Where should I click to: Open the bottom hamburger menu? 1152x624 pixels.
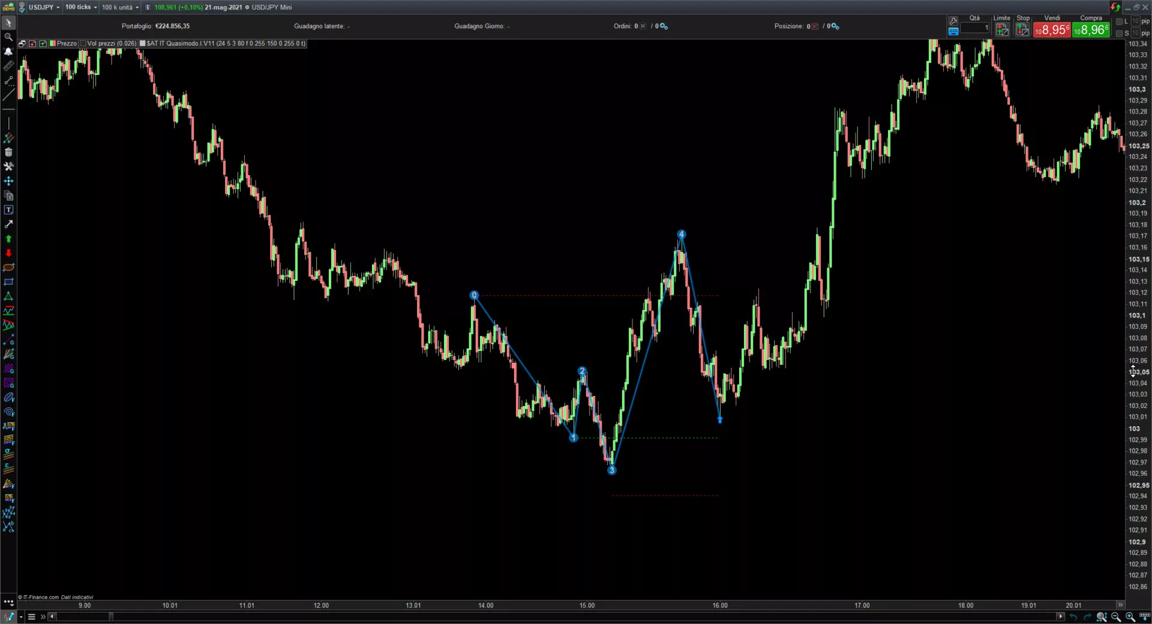tap(32, 617)
